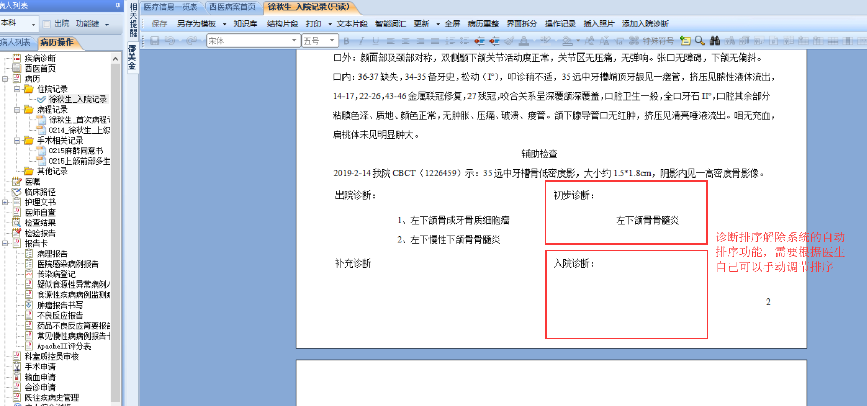
Task: Click the highlight pen icon
Action: tap(546, 41)
